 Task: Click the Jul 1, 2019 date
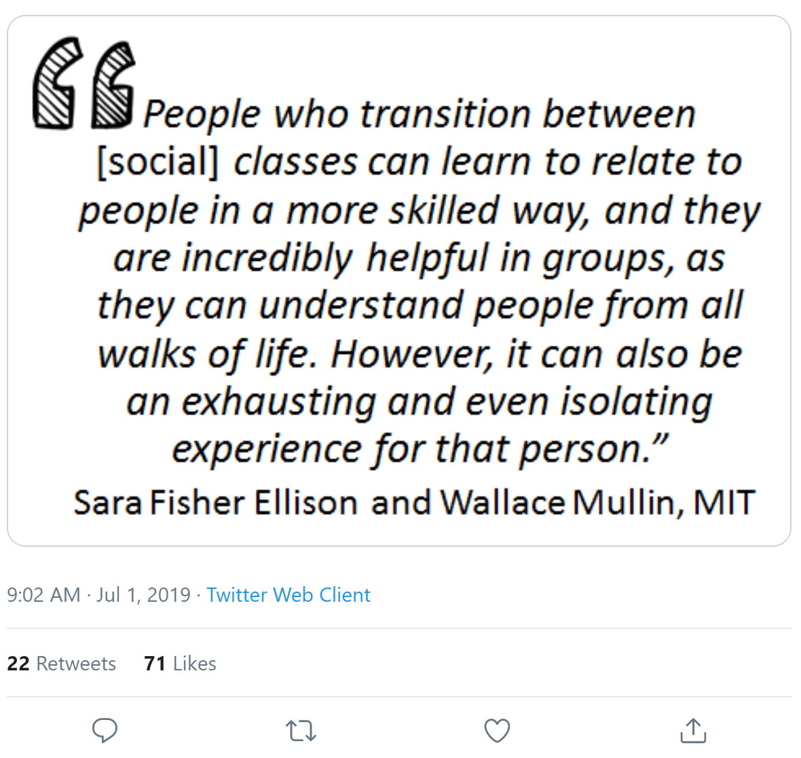click(143, 595)
